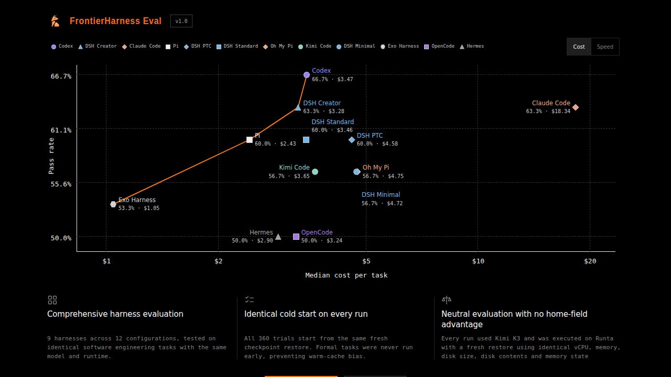
Task: Click the "$10" x-axis tick label
Action: [478, 261]
